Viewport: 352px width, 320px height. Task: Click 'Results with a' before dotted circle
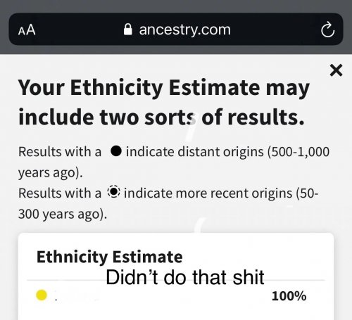tap(60, 193)
